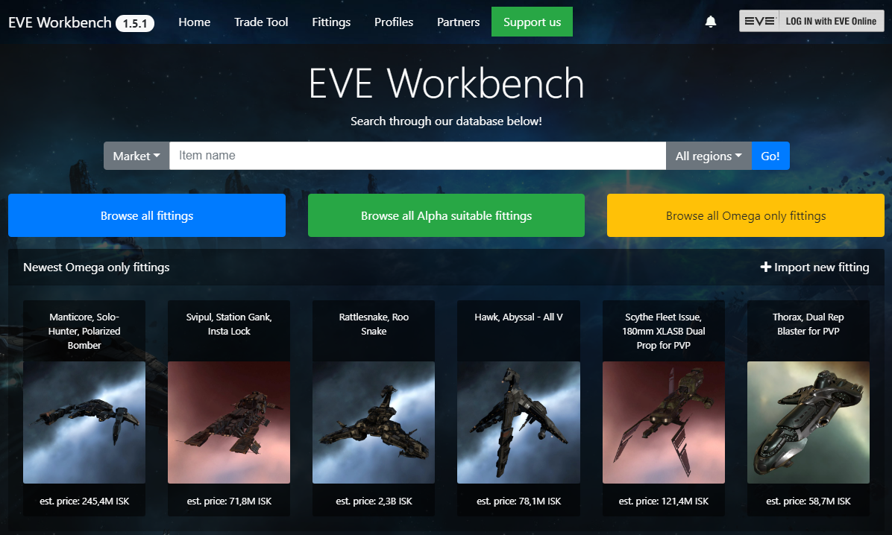
Task: Select Browse all Alpha suitable fittings
Action: tap(446, 216)
